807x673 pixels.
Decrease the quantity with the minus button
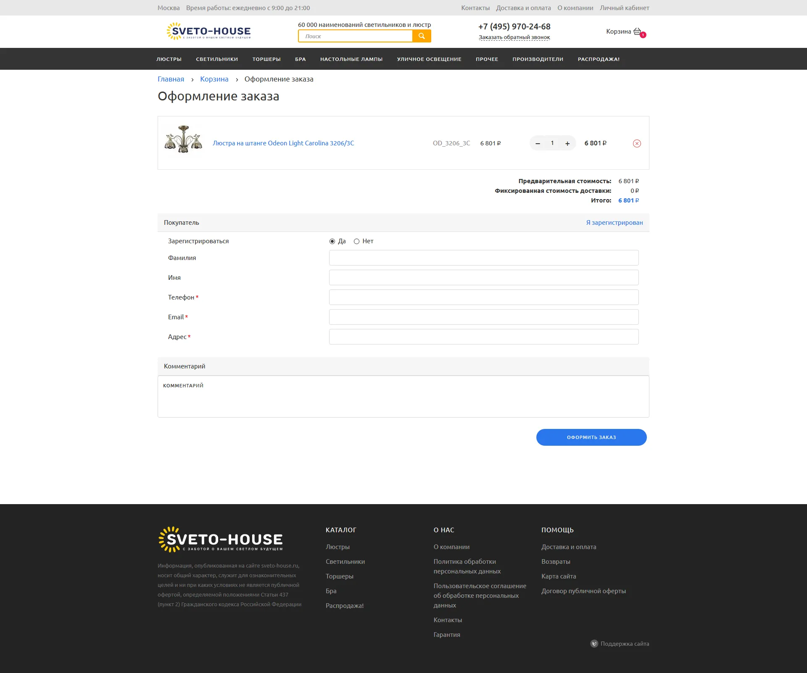[538, 144]
